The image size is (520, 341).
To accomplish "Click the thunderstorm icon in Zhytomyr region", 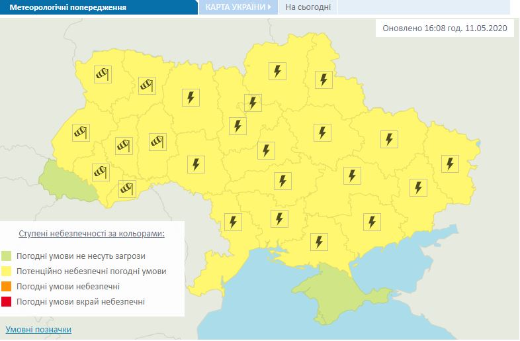I will coord(191,97).
